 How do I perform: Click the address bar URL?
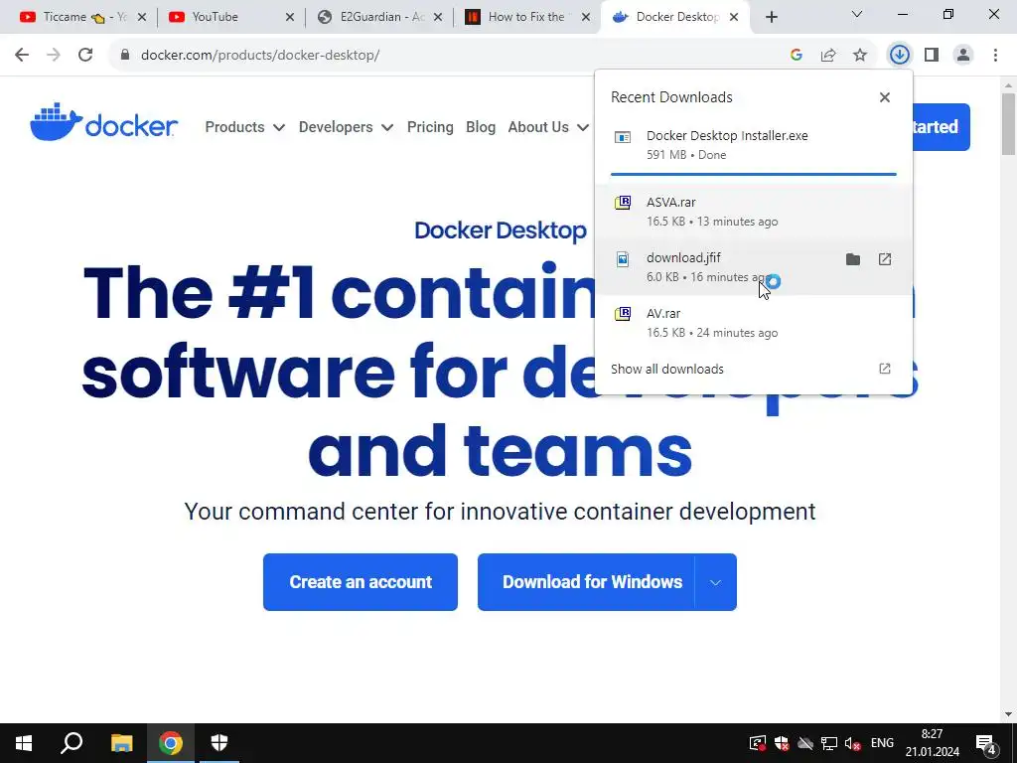point(260,56)
